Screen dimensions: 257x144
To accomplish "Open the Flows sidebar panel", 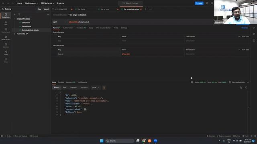I will click(x=6, y=53).
